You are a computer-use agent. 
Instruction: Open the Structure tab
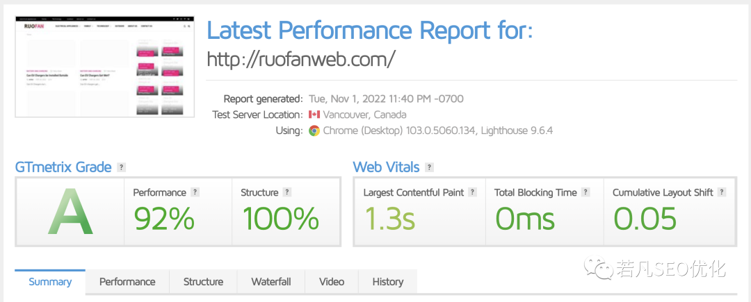pos(203,281)
